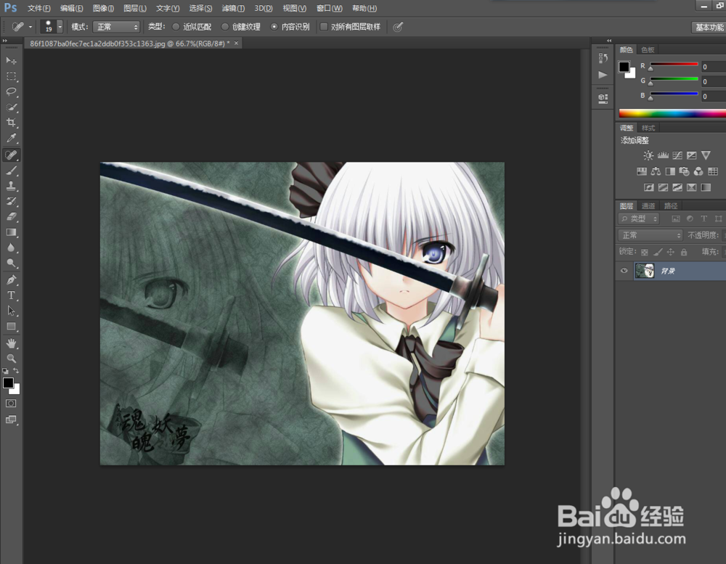The height and width of the screenshot is (564, 726).
Task: Open the Actions play panel icon
Action: pos(603,75)
